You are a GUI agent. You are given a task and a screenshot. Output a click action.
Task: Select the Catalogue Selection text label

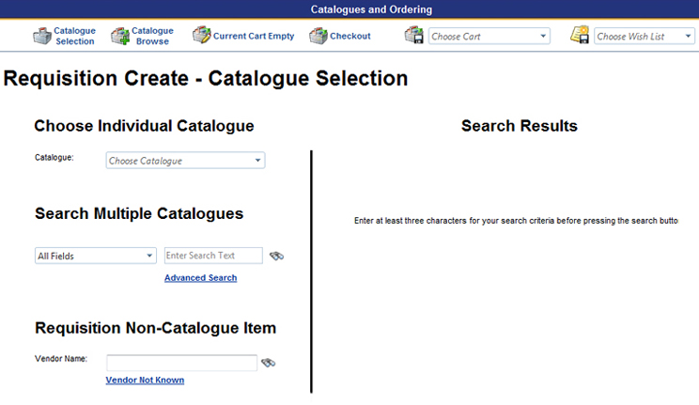(75, 37)
